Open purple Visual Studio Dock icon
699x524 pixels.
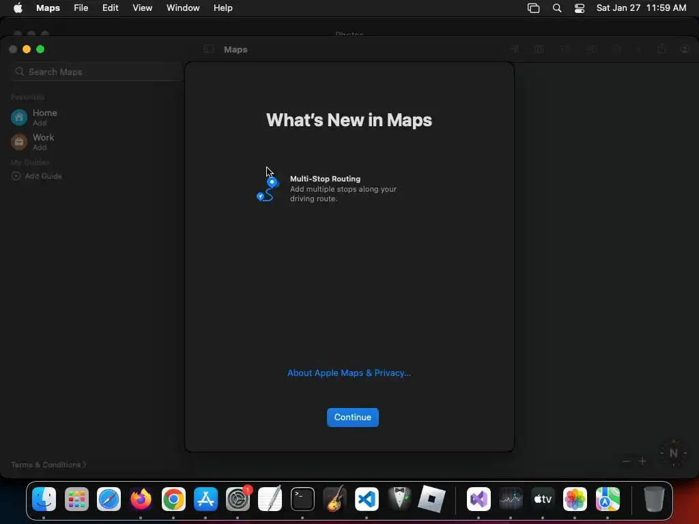(479, 499)
